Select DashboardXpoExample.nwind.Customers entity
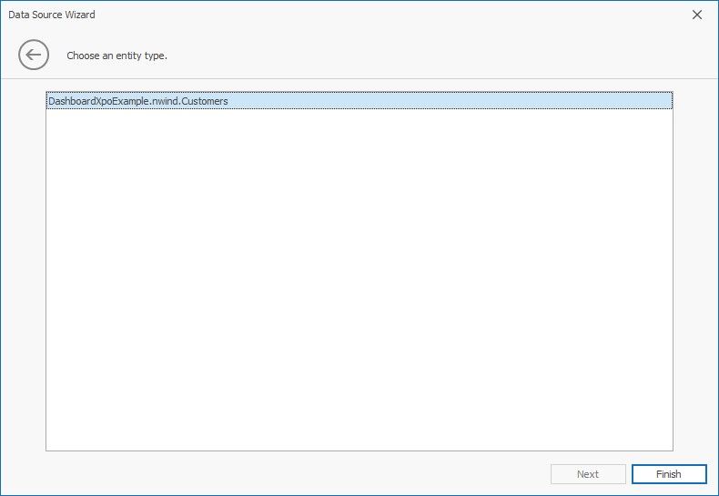 (x=137, y=101)
